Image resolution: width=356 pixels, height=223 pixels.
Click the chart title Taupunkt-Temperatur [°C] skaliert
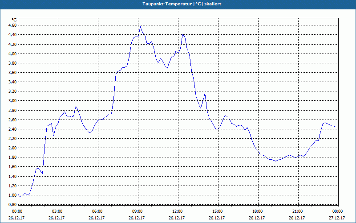pyautogui.click(x=182, y=4)
